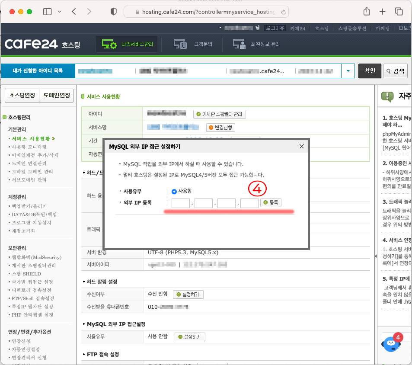
Task: Click the 호스팅연장 button
Action: click(22, 95)
